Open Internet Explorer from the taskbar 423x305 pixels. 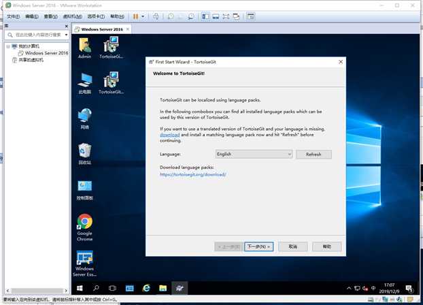(x=146, y=288)
